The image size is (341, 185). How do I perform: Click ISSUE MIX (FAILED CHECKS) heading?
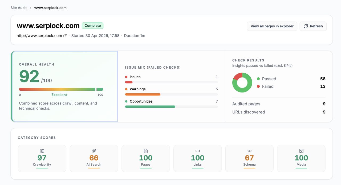pos(153,68)
